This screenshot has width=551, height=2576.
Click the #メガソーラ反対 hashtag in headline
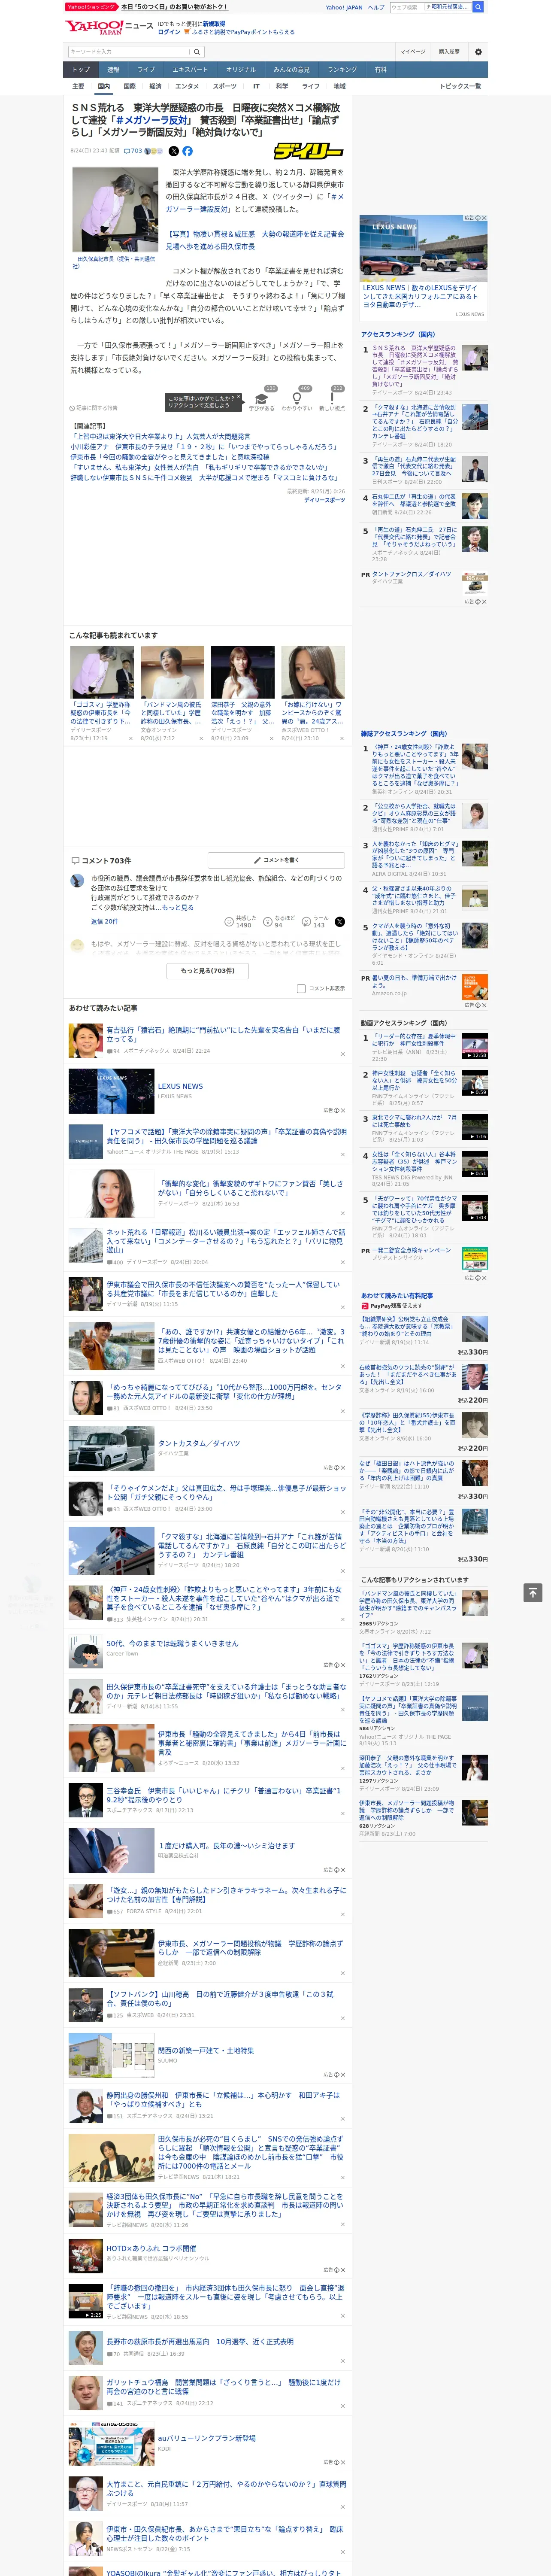(152, 120)
